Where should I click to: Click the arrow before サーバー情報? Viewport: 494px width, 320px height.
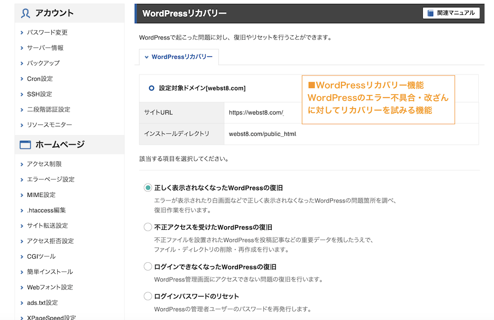tap(22, 48)
